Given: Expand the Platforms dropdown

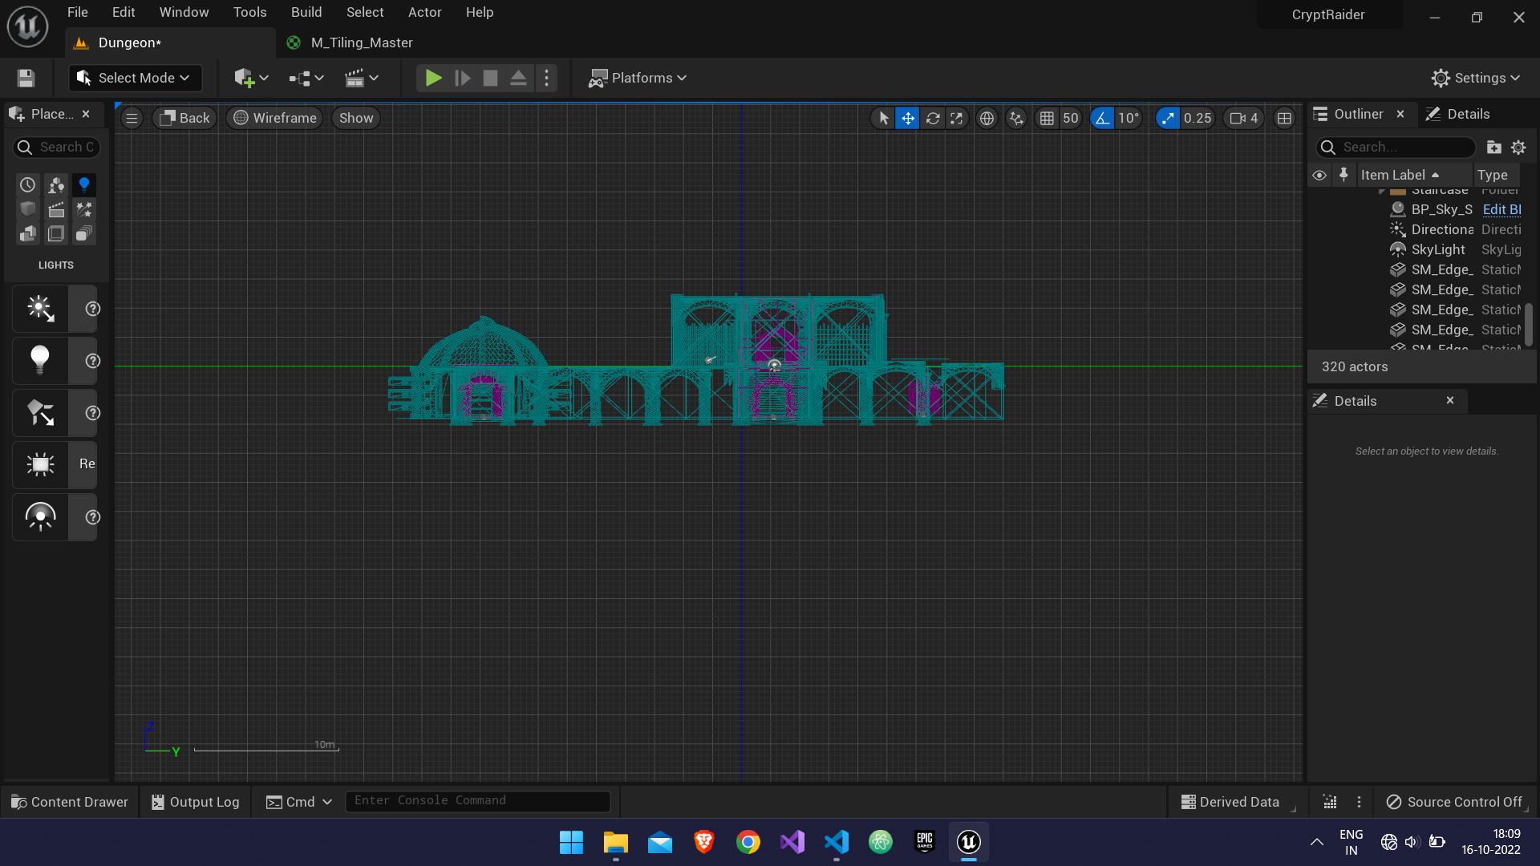Looking at the screenshot, I should 638,78.
